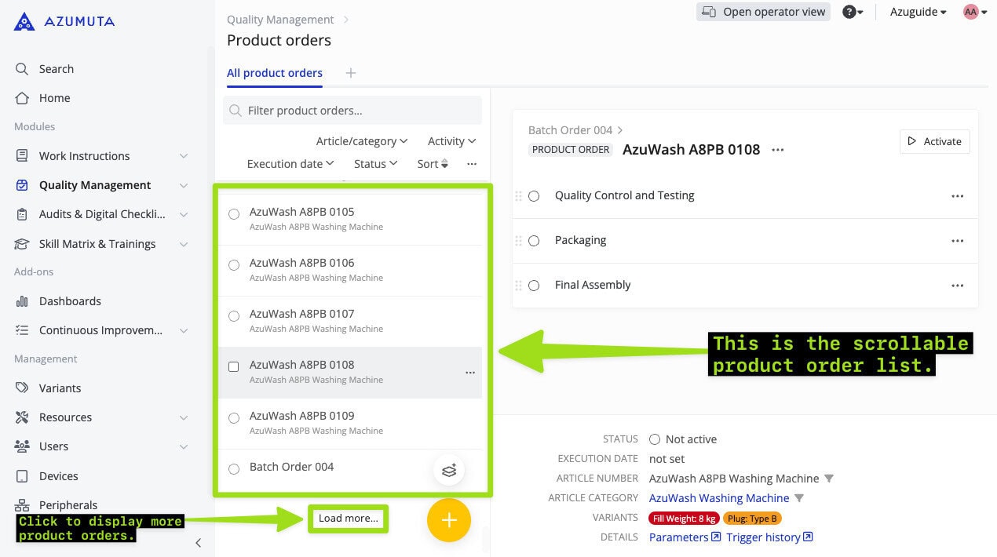Screen dimensions: 997x557
Task: Click the stacked layers batch icon
Action: pyautogui.click(x=448, y=471)
